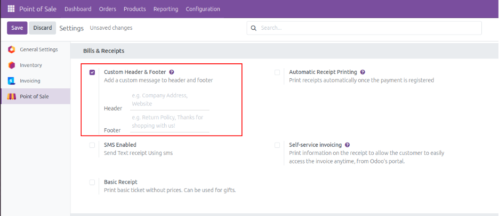Open the Configuration menu
This screenshot has width=499, height=216.
pos(203,9)
